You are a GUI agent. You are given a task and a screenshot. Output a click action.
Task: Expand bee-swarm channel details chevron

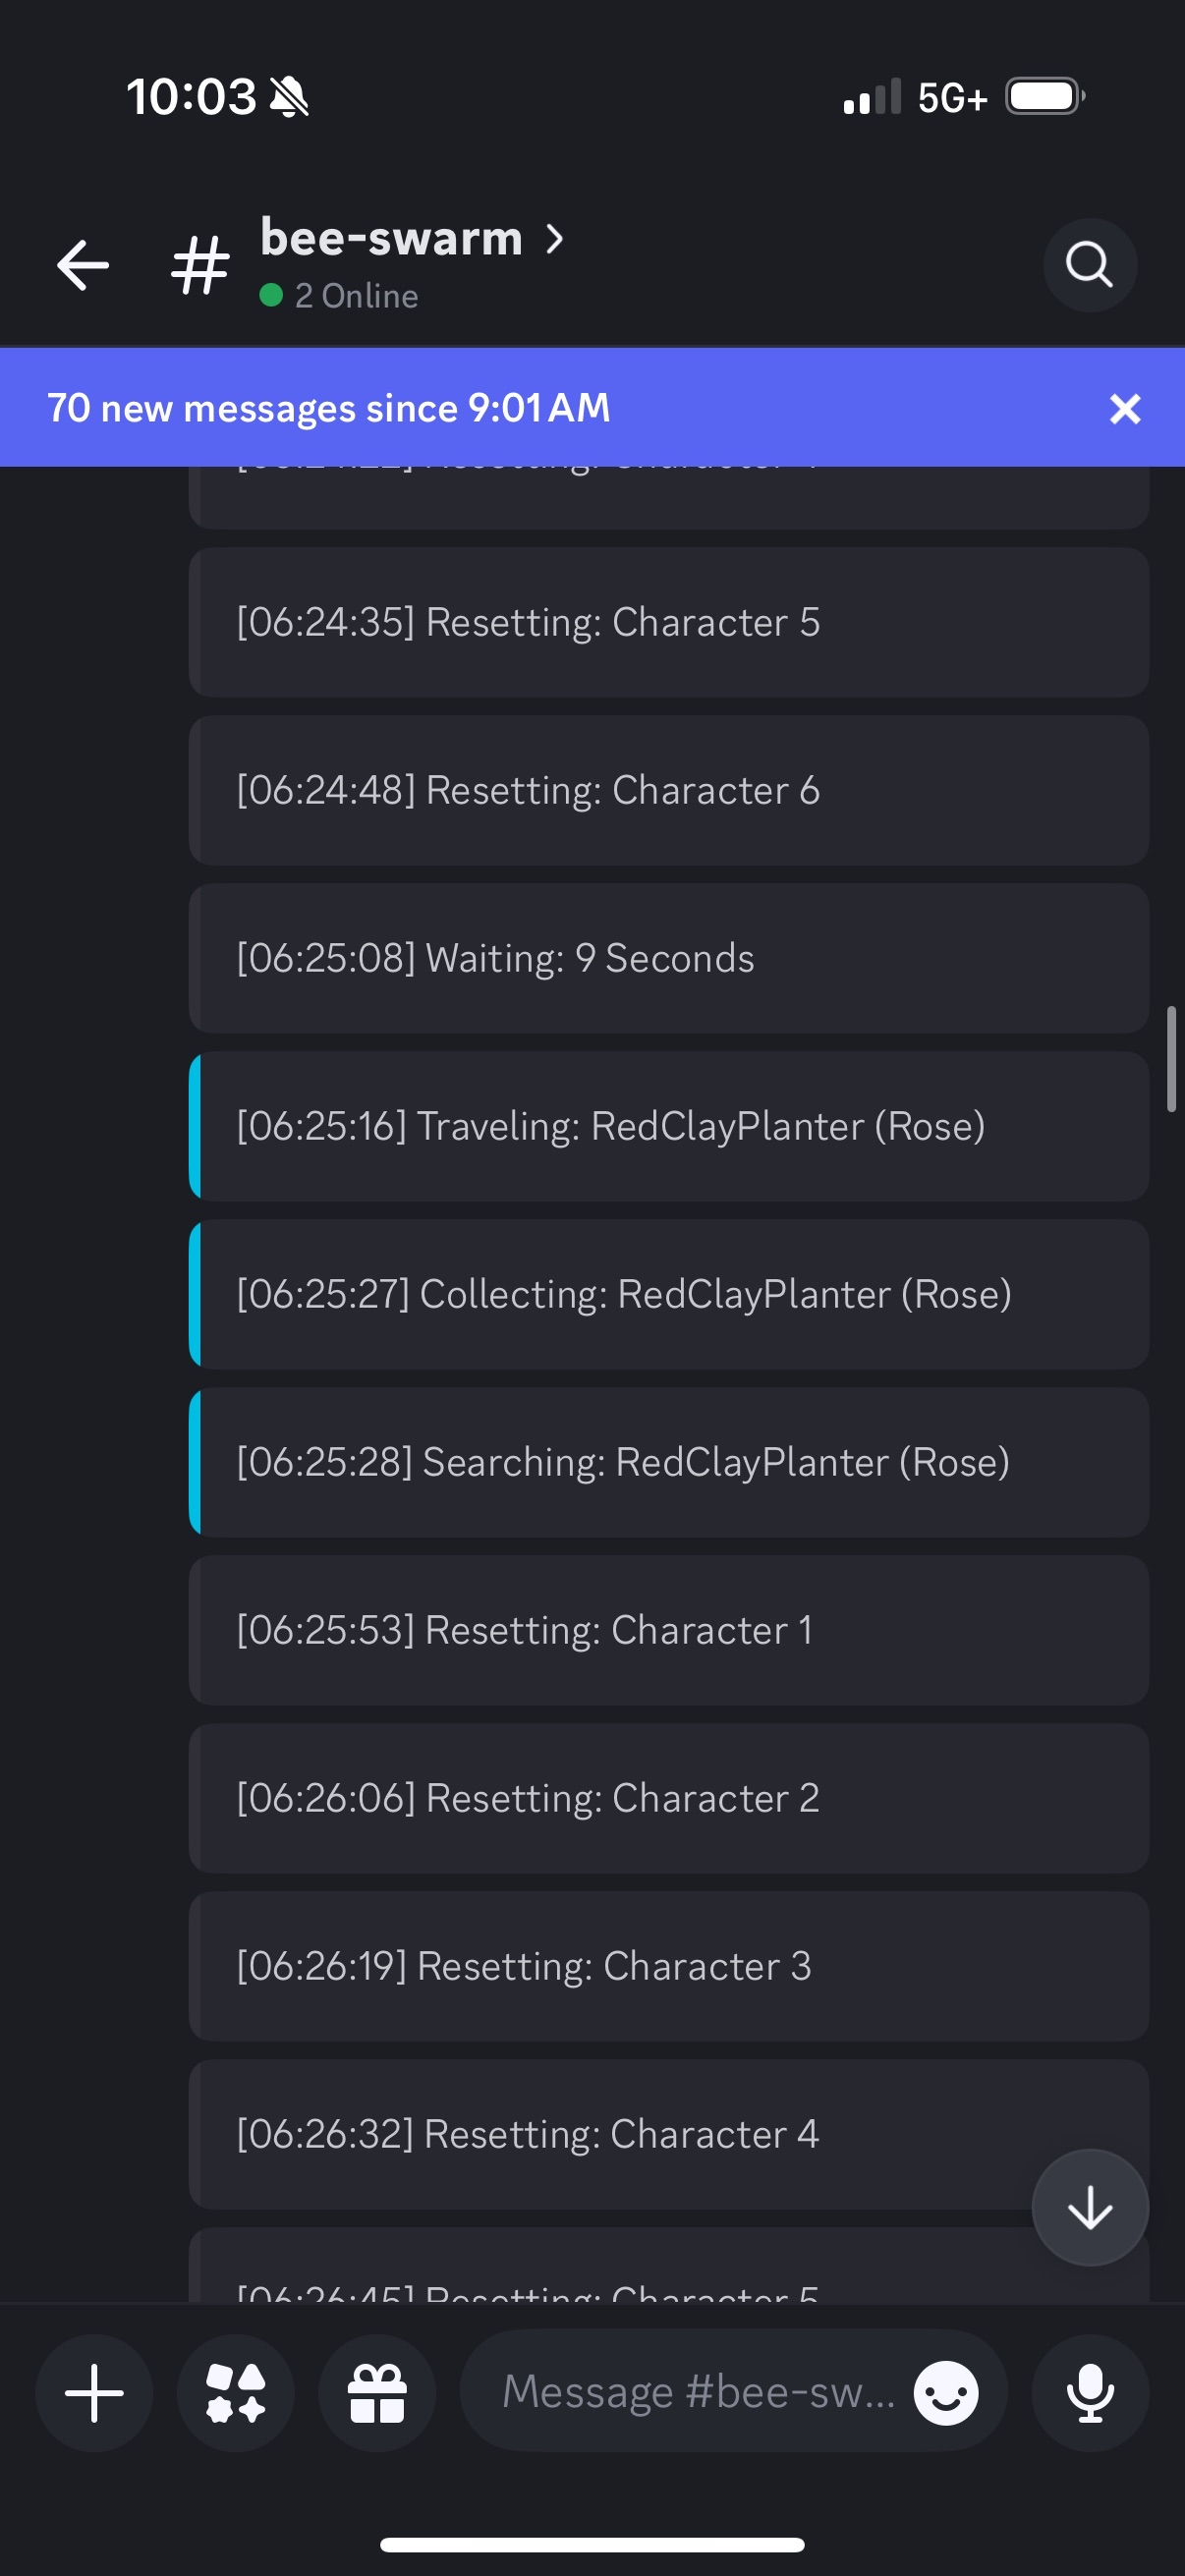point(555,238)
